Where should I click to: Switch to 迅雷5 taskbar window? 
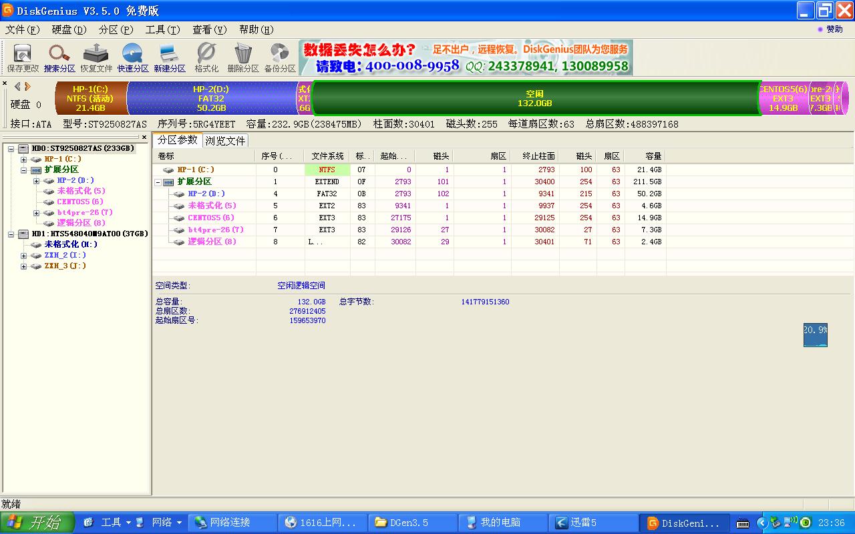pyautogui.click(x=593, y=523)
